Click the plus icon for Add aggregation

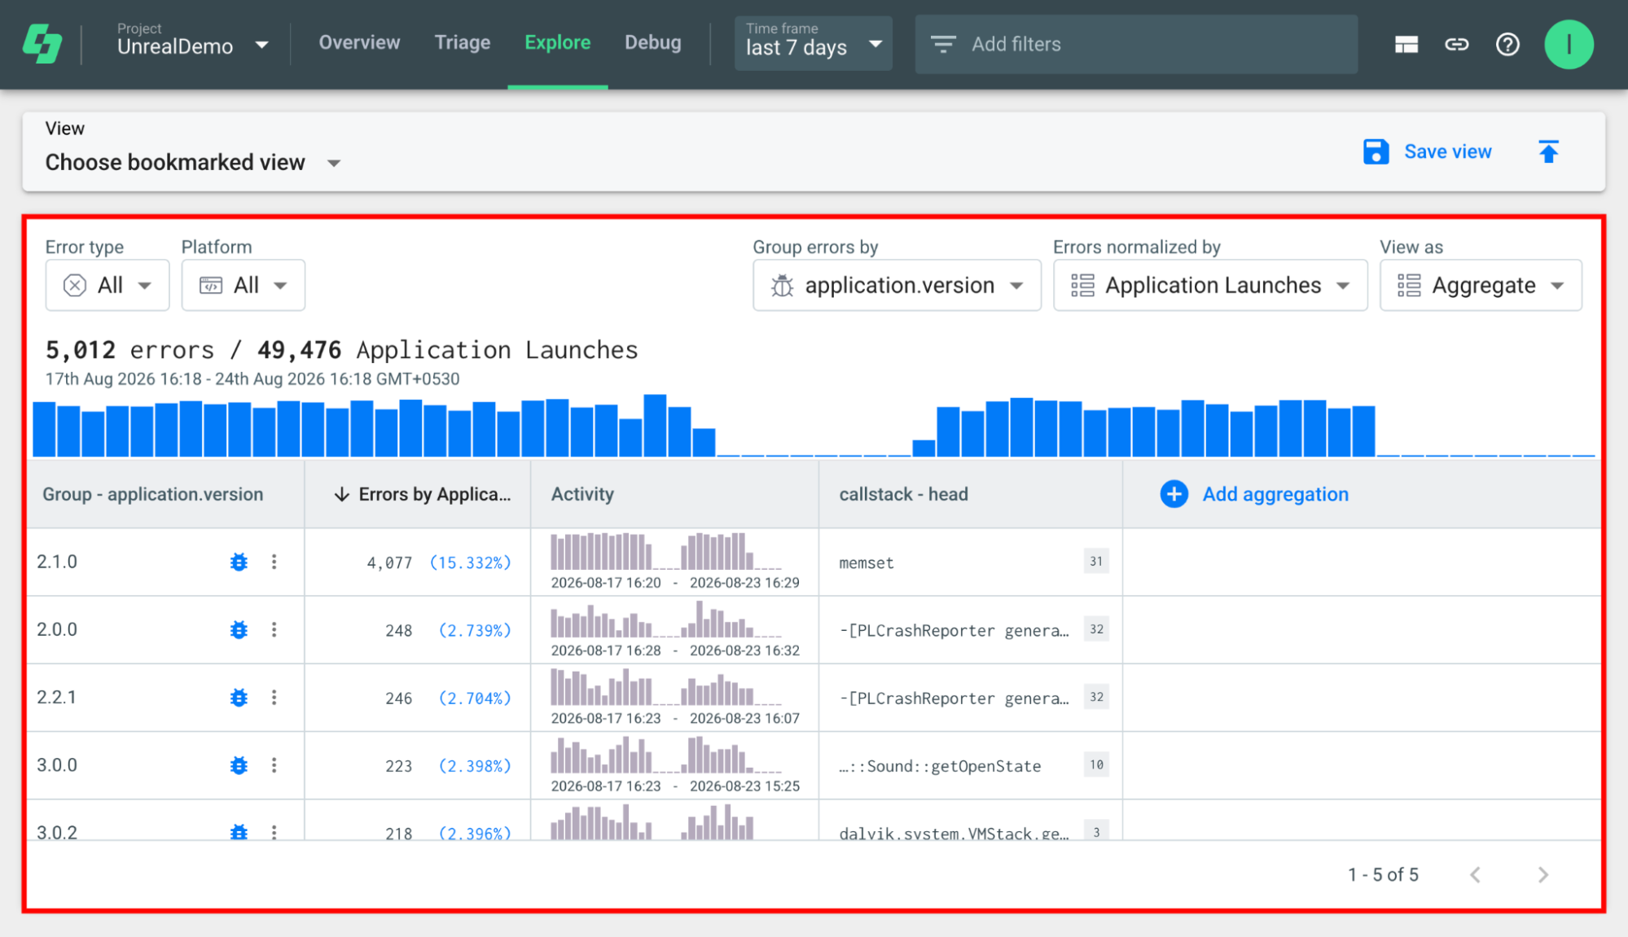(1174, 494)
